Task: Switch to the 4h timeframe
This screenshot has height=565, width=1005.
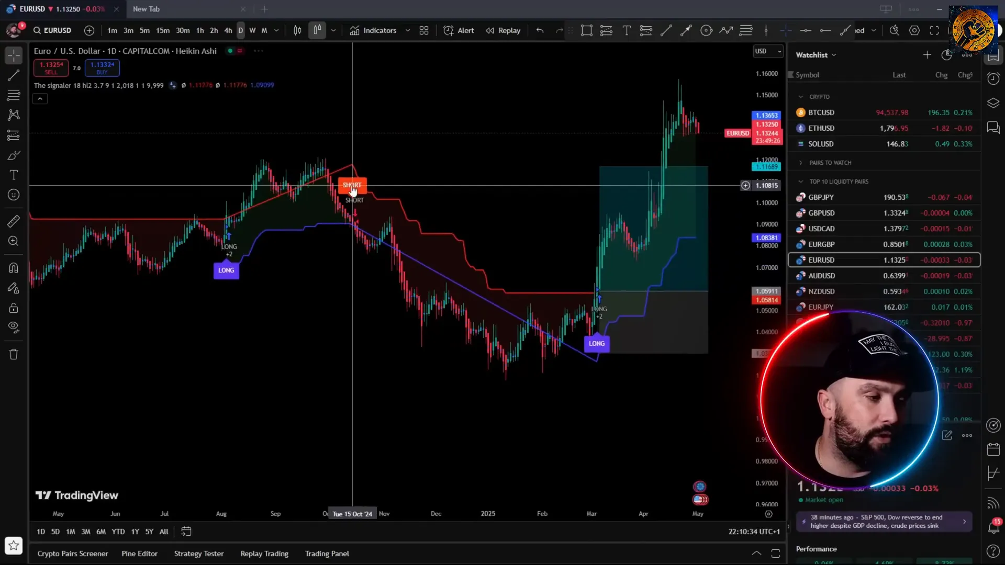Action: 228,30
